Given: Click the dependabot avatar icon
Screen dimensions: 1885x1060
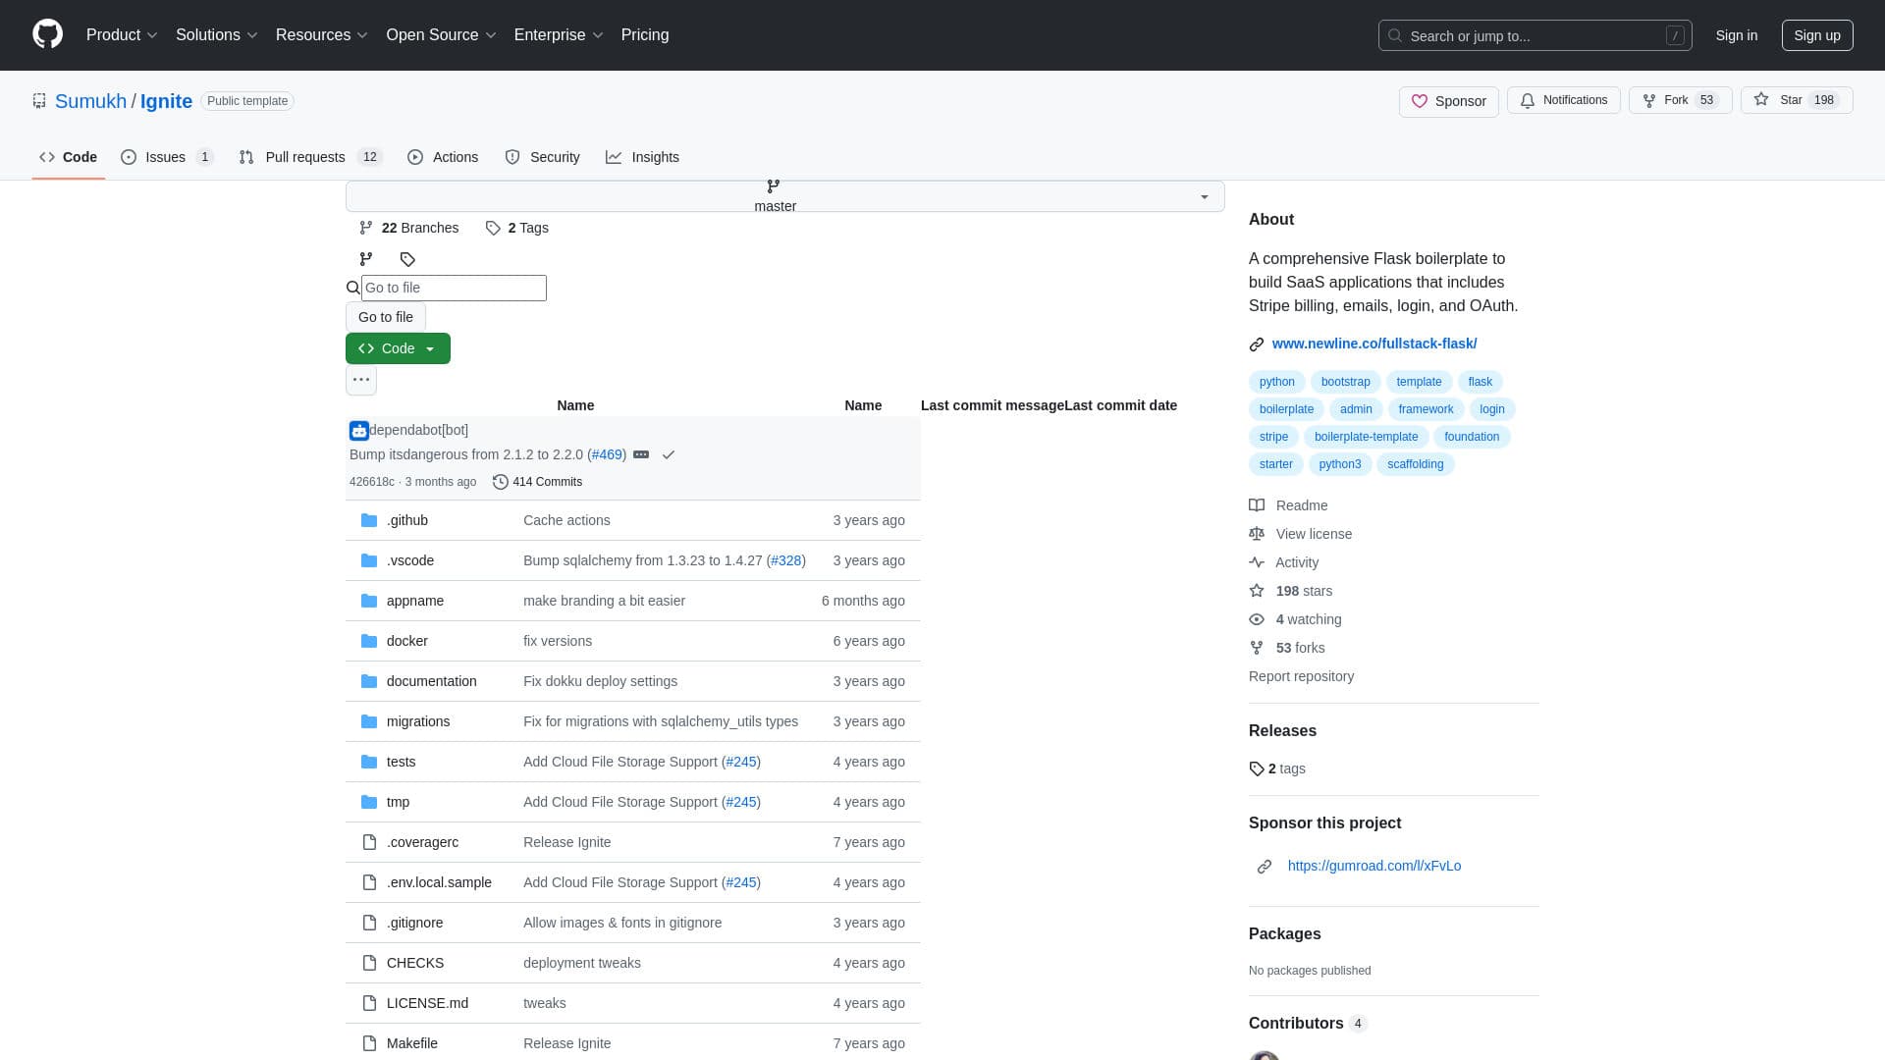Looking at the screenshot, I should click(x=359, y=430).
